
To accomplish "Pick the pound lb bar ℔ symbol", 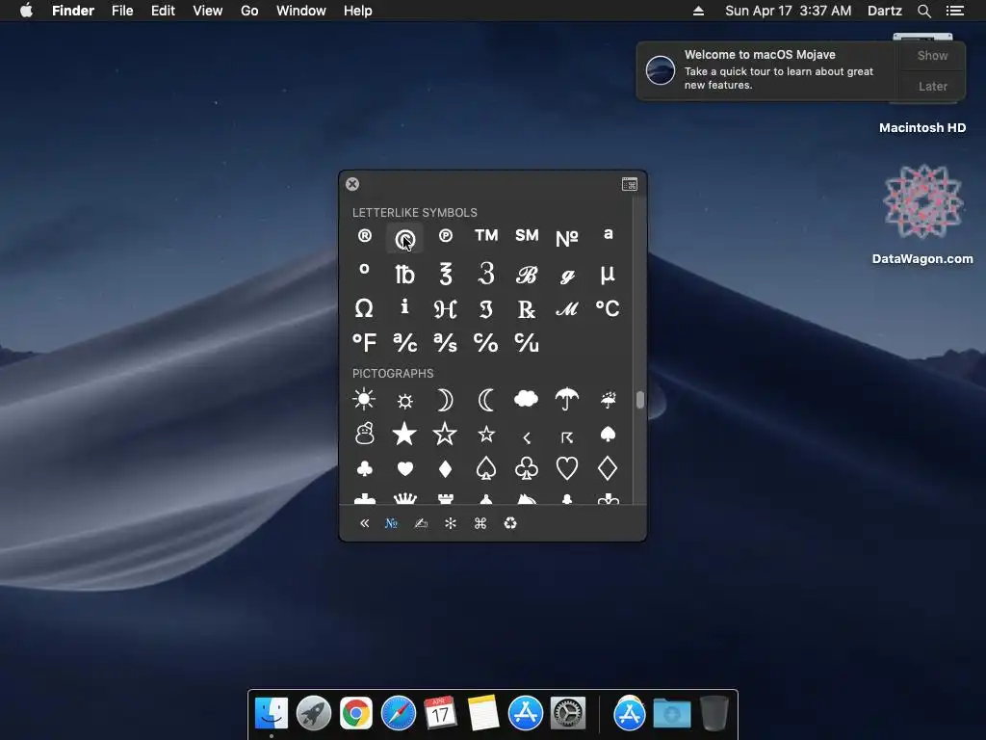I will [404, 275].
